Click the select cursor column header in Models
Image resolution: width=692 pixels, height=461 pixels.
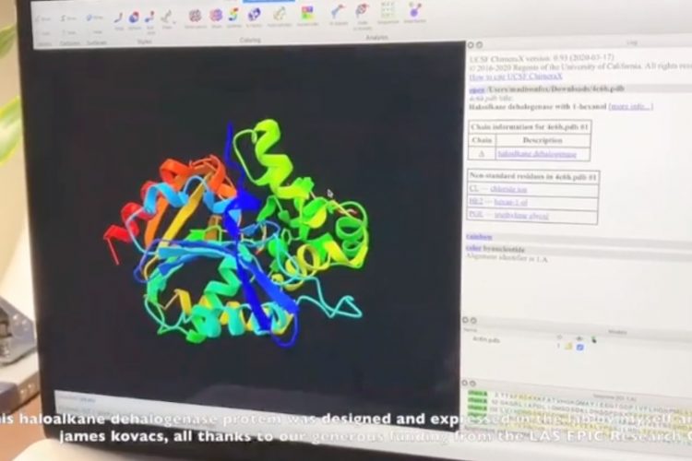(594, 339)
